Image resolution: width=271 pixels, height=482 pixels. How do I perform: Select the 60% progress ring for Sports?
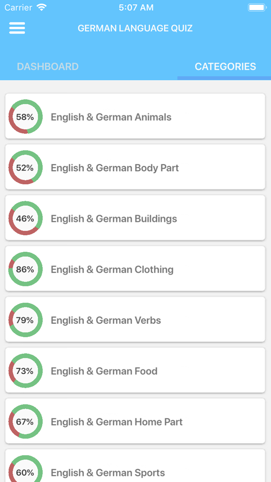(x=25, y=472)
